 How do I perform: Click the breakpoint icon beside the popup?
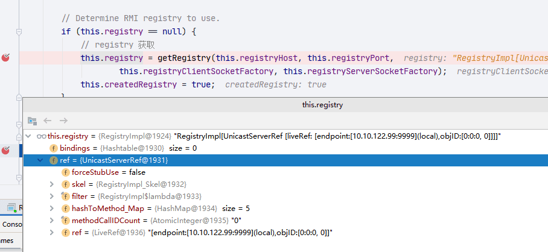coord(5,151)
